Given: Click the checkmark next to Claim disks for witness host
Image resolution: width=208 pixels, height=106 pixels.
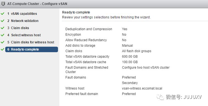Looking at the screenshot, I should 2,42.
